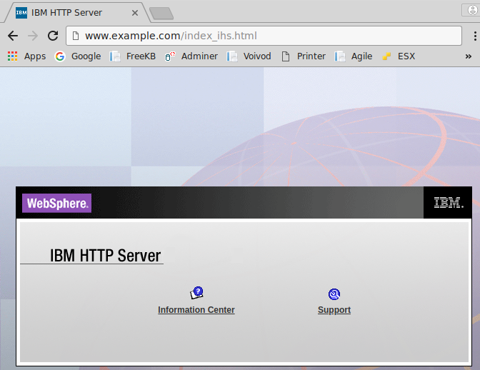Open the Printer bookmark
Image resolution: width=480 pixels, height=370 pixels.
(304, 56)
